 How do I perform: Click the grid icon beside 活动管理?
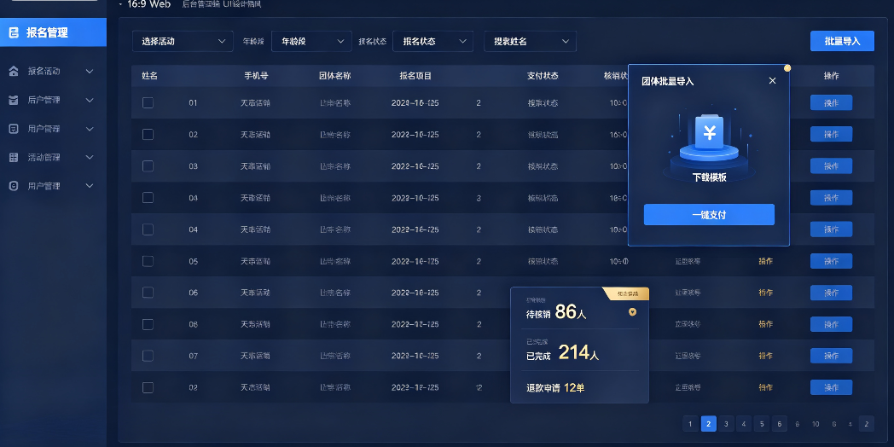[14, 157]
